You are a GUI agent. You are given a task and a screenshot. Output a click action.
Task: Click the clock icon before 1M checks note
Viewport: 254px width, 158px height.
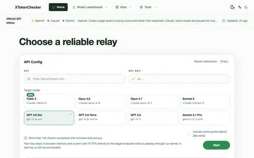25,138
